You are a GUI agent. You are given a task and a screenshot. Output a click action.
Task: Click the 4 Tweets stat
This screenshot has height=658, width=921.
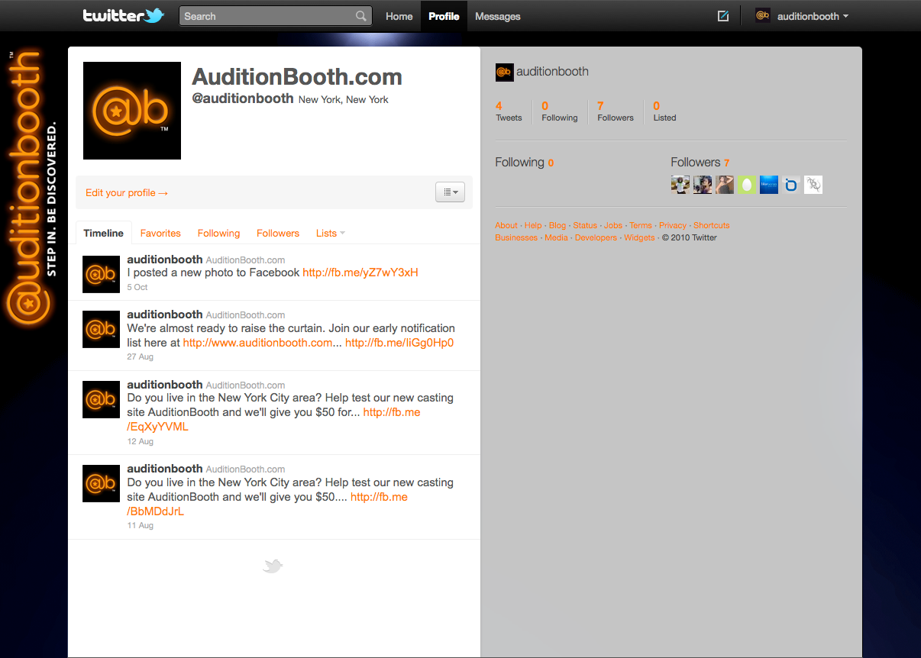pyautogui.click(x=509, y=111)
